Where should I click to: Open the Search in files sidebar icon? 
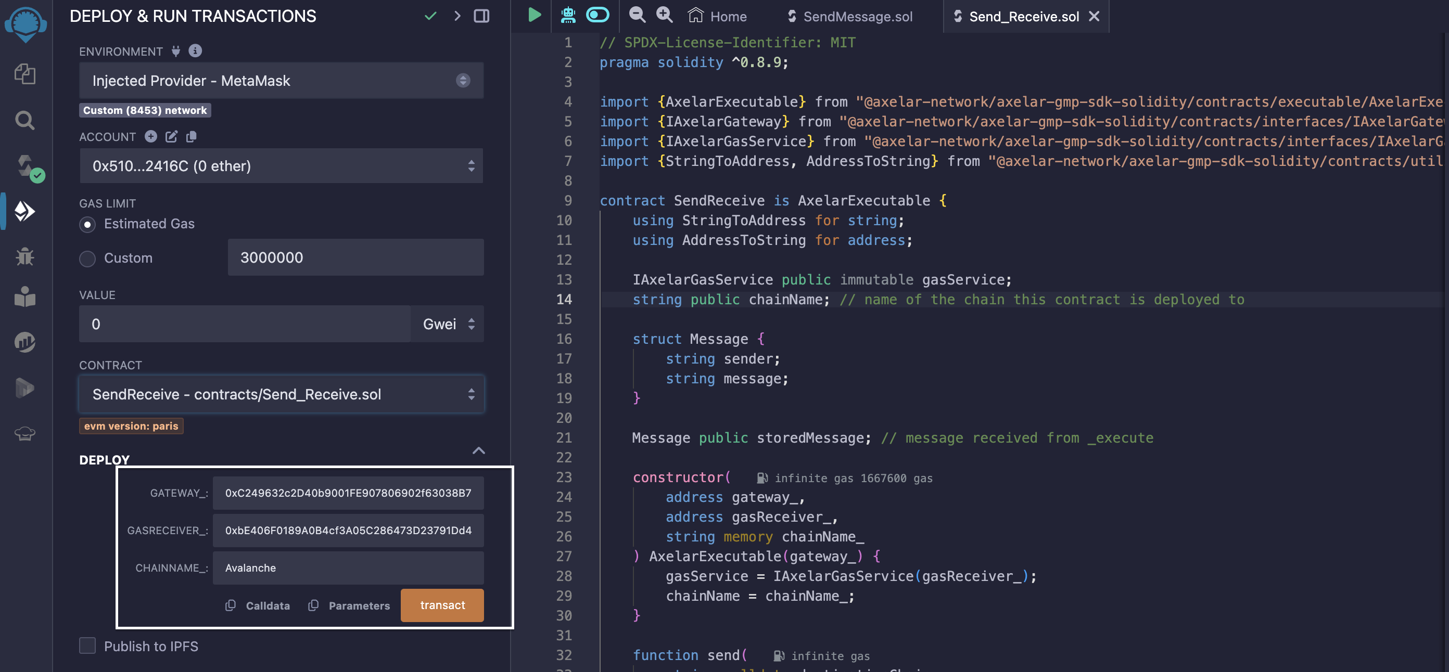coord(25,120)
